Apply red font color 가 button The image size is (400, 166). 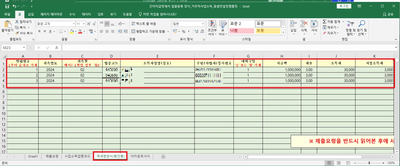tap(80, 31)
